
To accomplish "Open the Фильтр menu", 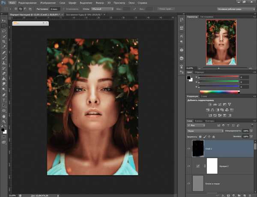I will click(100, 2).
